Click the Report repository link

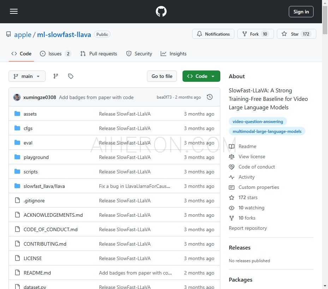[x=248, y=228]
